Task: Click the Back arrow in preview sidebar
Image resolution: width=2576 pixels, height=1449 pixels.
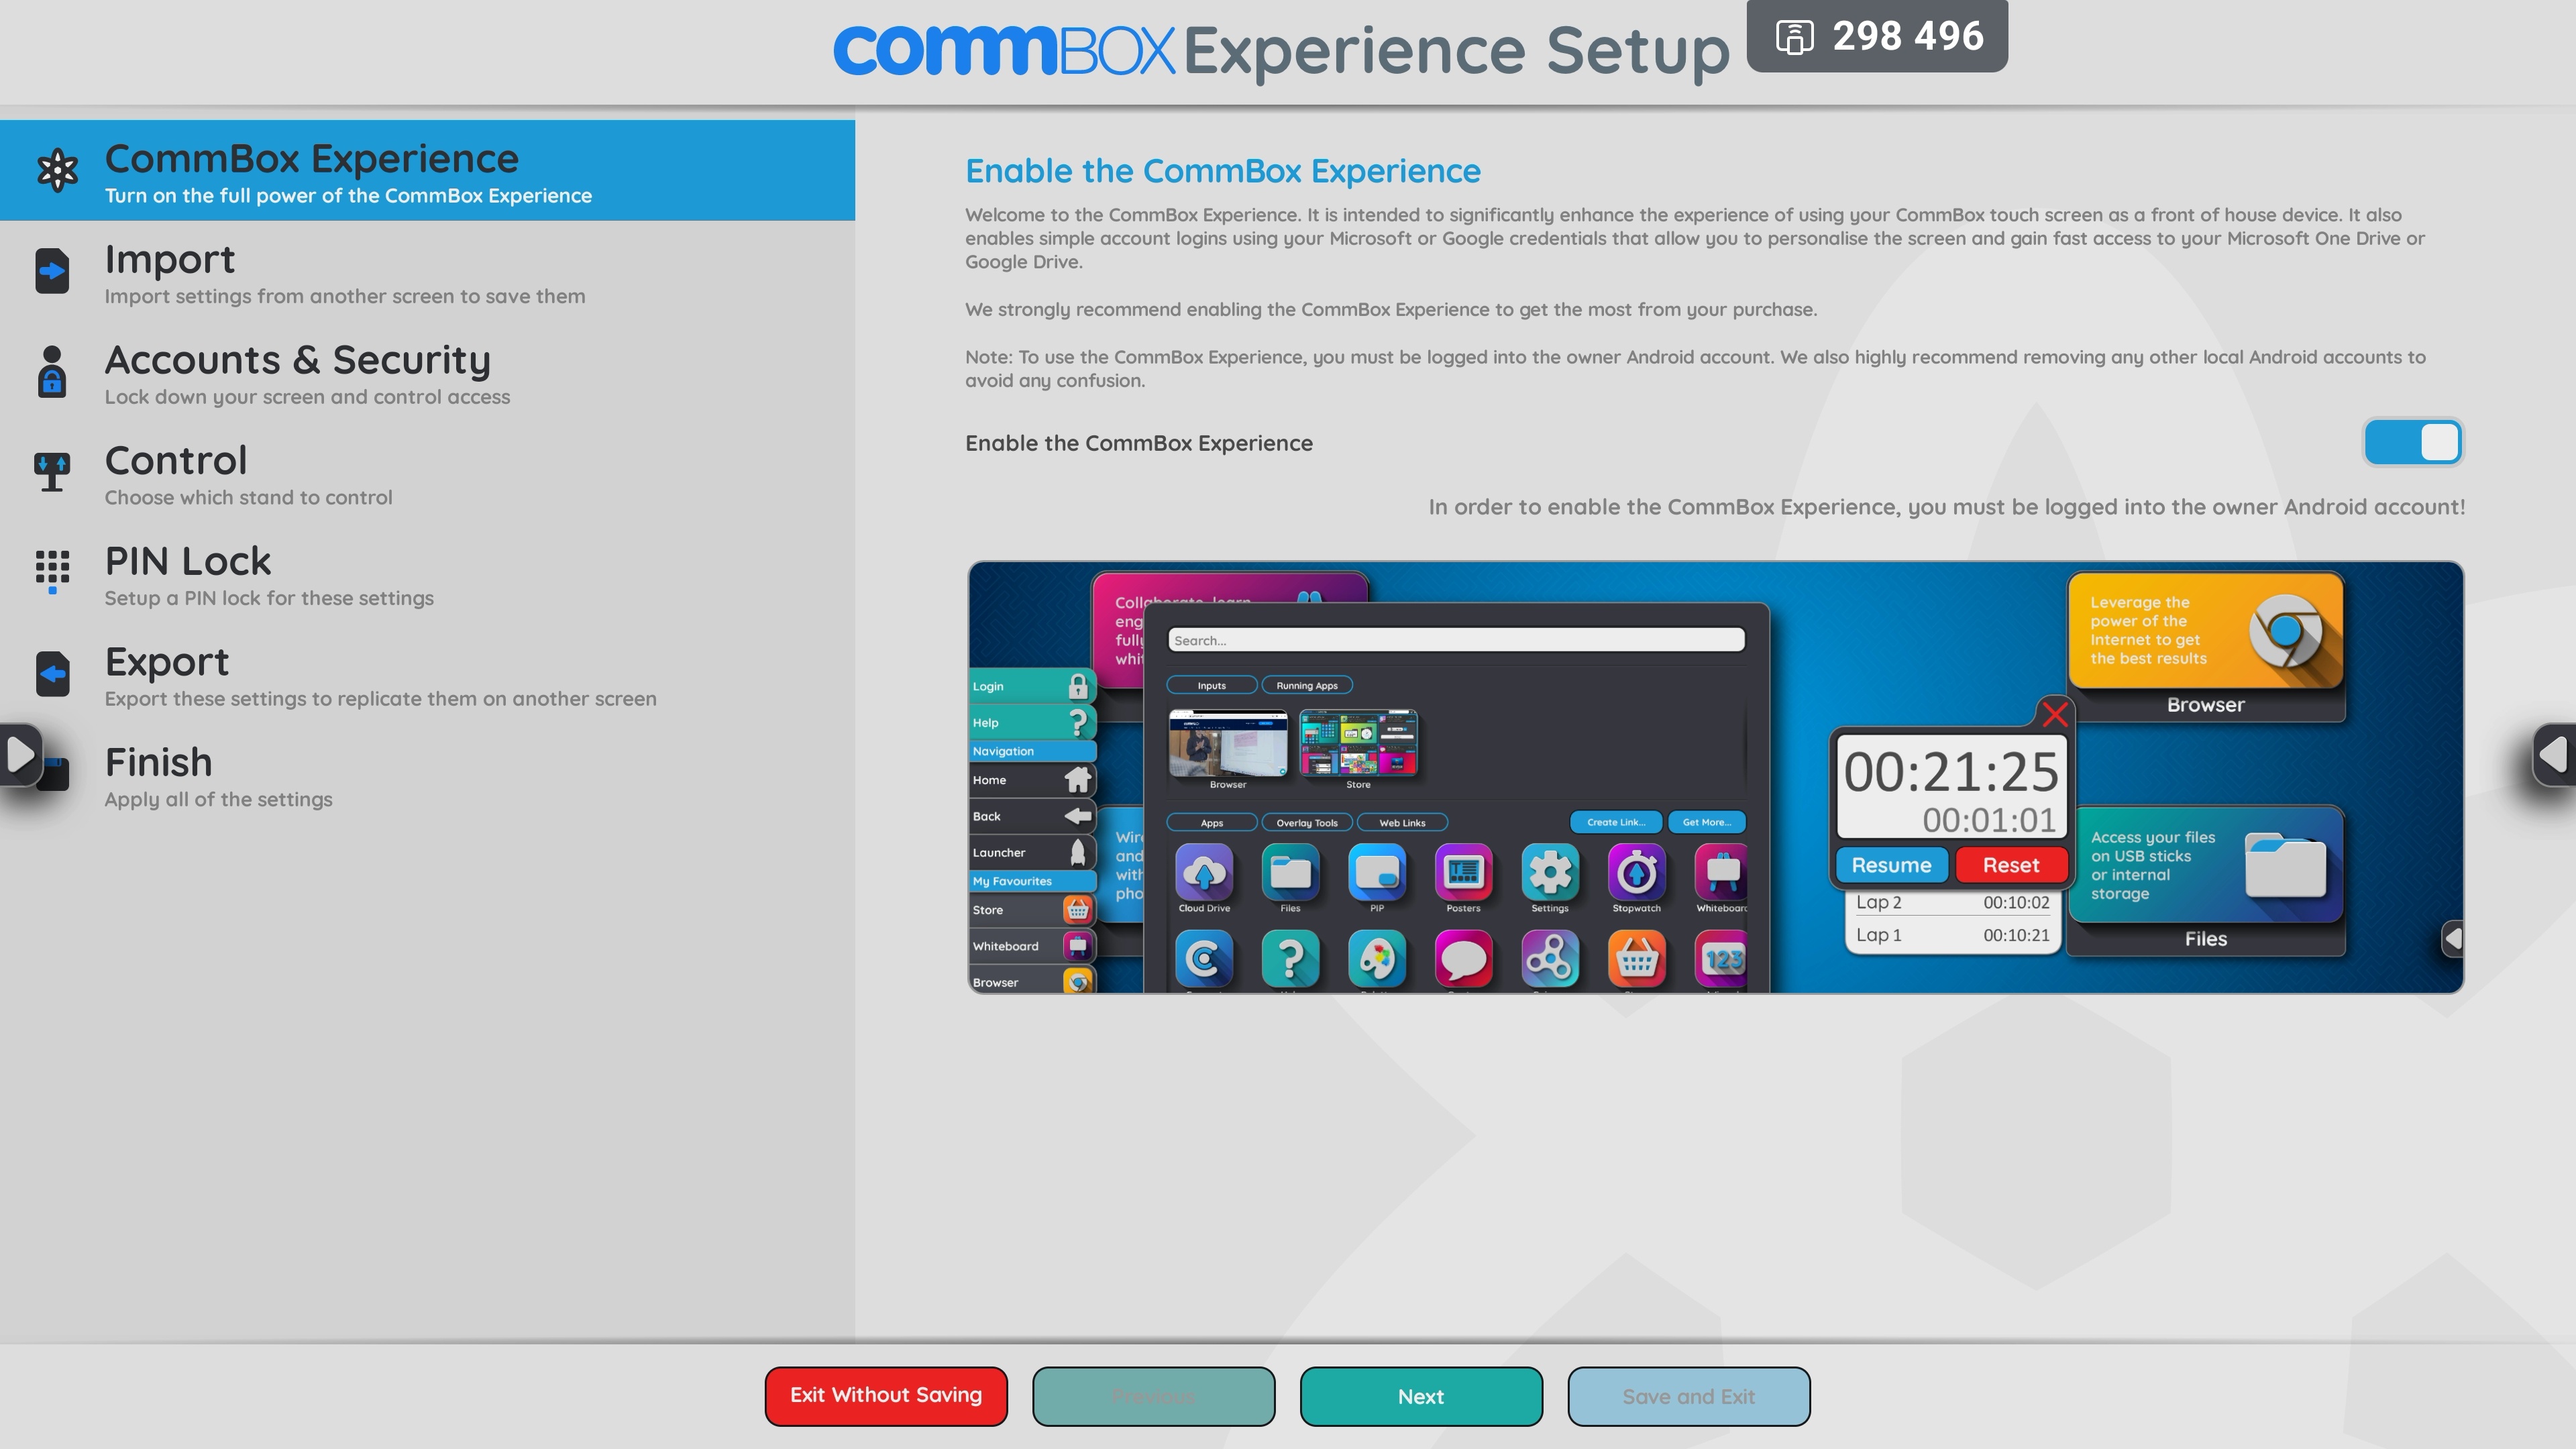Action: click(x=1077, y=816)
